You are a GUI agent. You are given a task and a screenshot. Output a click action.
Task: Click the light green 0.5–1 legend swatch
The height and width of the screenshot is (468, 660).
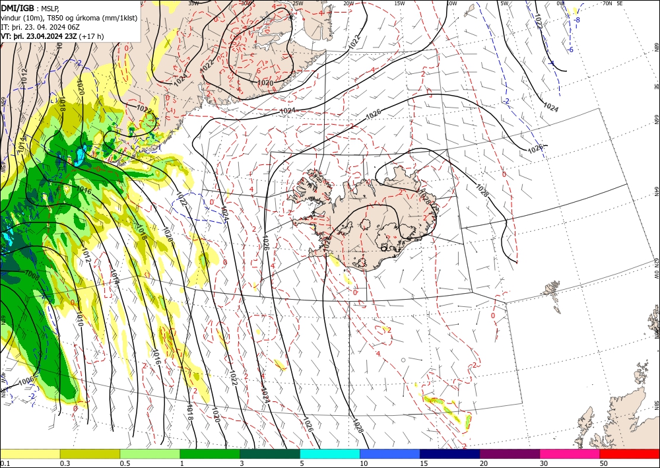pyautogui.click(x=150, y=453)
